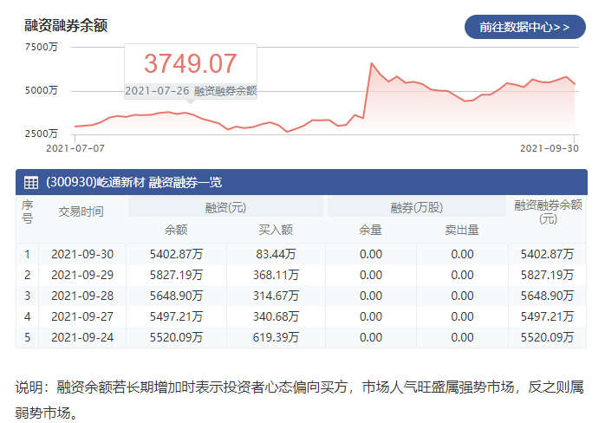The width and height of the screenshot is (605, 423).
Task: Select the 融资(元) column group header
Action: 225,207
